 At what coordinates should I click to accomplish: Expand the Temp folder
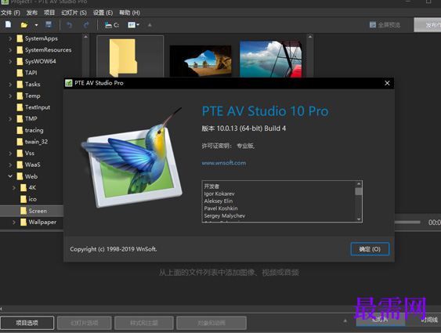[x=10, y=96]
